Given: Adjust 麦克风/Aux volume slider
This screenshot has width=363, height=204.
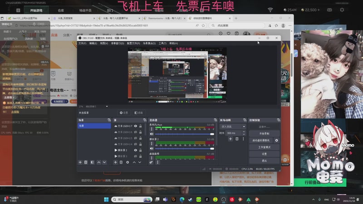Looking at the screenshot, I should click(x=185, y=134).
